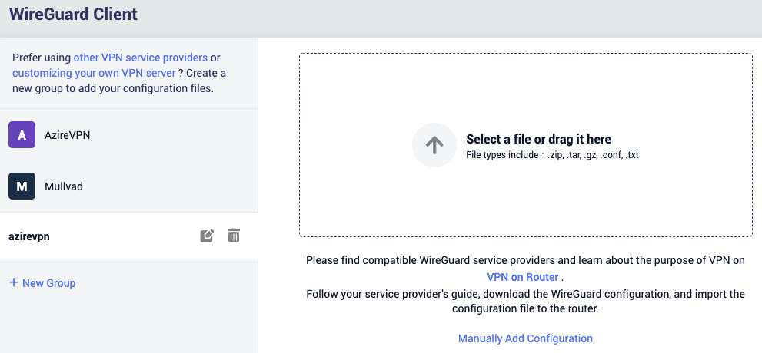Open the 'other VPN service providers' link
This screenshot has width=762, height=353.
point(141,58)
